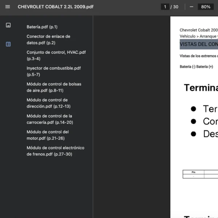Click the highlighted VISTAS DEL CON heading
Image resolution: width=218 pixels, height=218 pixels.
click(199, 44)
